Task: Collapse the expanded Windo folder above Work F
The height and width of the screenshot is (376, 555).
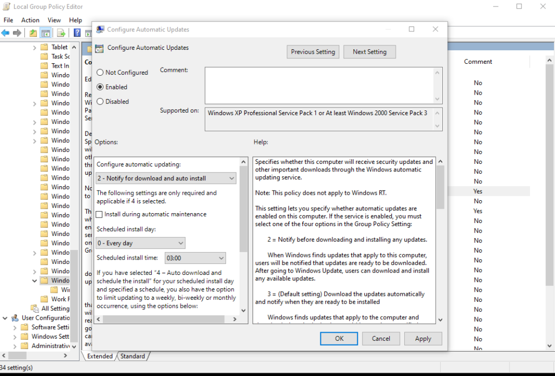Action: [x=34, y=281]
